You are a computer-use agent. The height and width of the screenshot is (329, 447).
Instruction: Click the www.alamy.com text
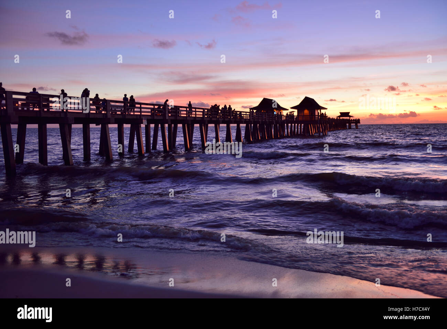(407, 317)
